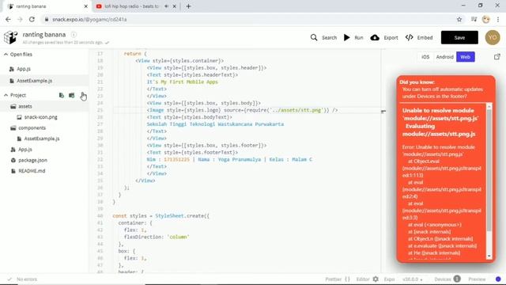Click 'Sekolah Tinggi Teknologi Wastukancana Purwakarta' line
Screen dimensions: 506x285
(x=215, y=124)
